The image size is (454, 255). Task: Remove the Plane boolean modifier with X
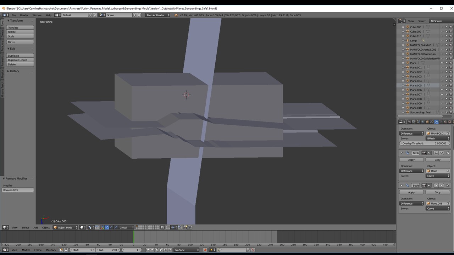click(448, 153)
